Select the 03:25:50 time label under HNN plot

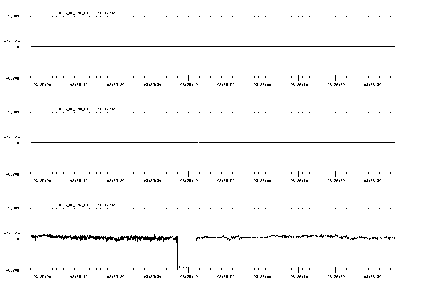click(x=226, y=180)
